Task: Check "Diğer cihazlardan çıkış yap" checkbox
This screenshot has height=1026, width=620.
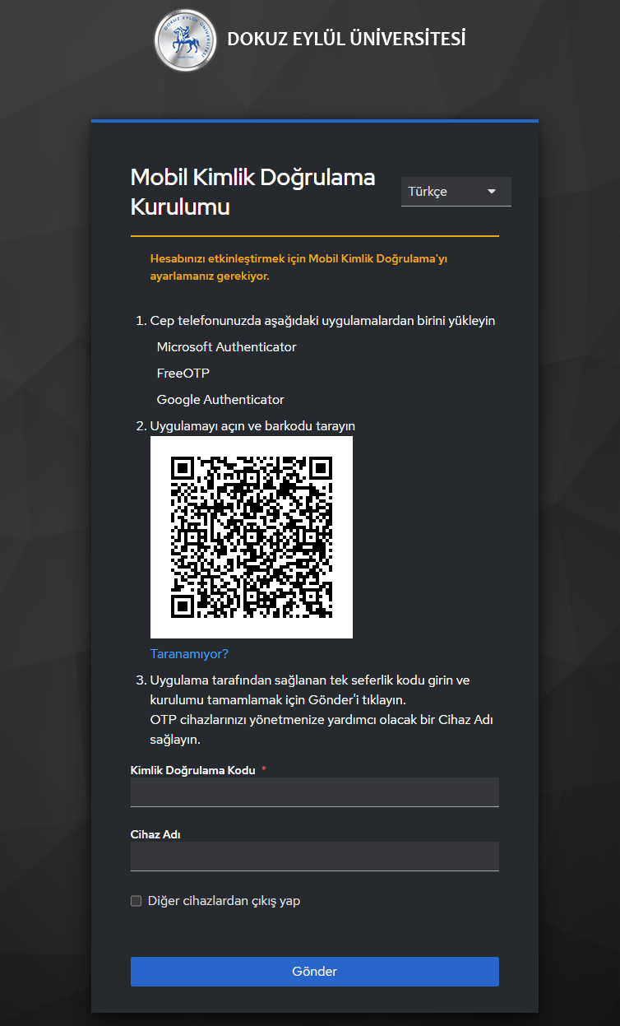Action: [136, 901]
